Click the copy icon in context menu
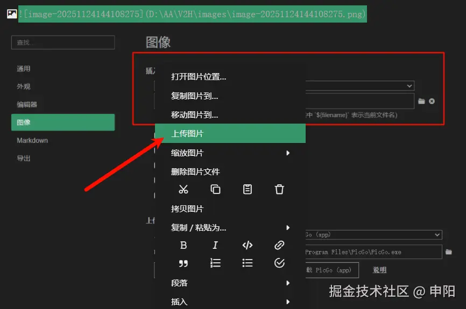Screen dimensions: 466x309 click(x=215, y=189)
